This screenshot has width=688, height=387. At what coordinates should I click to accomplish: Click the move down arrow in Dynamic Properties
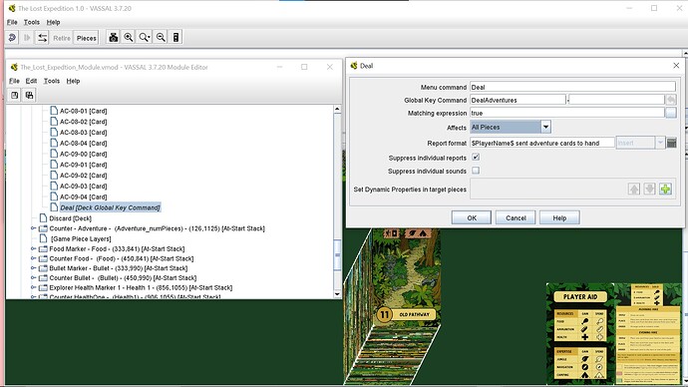coord(649,190)
